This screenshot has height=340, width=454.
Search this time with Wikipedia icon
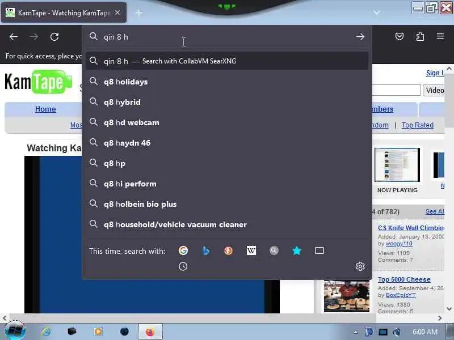(x=251, y=250)
